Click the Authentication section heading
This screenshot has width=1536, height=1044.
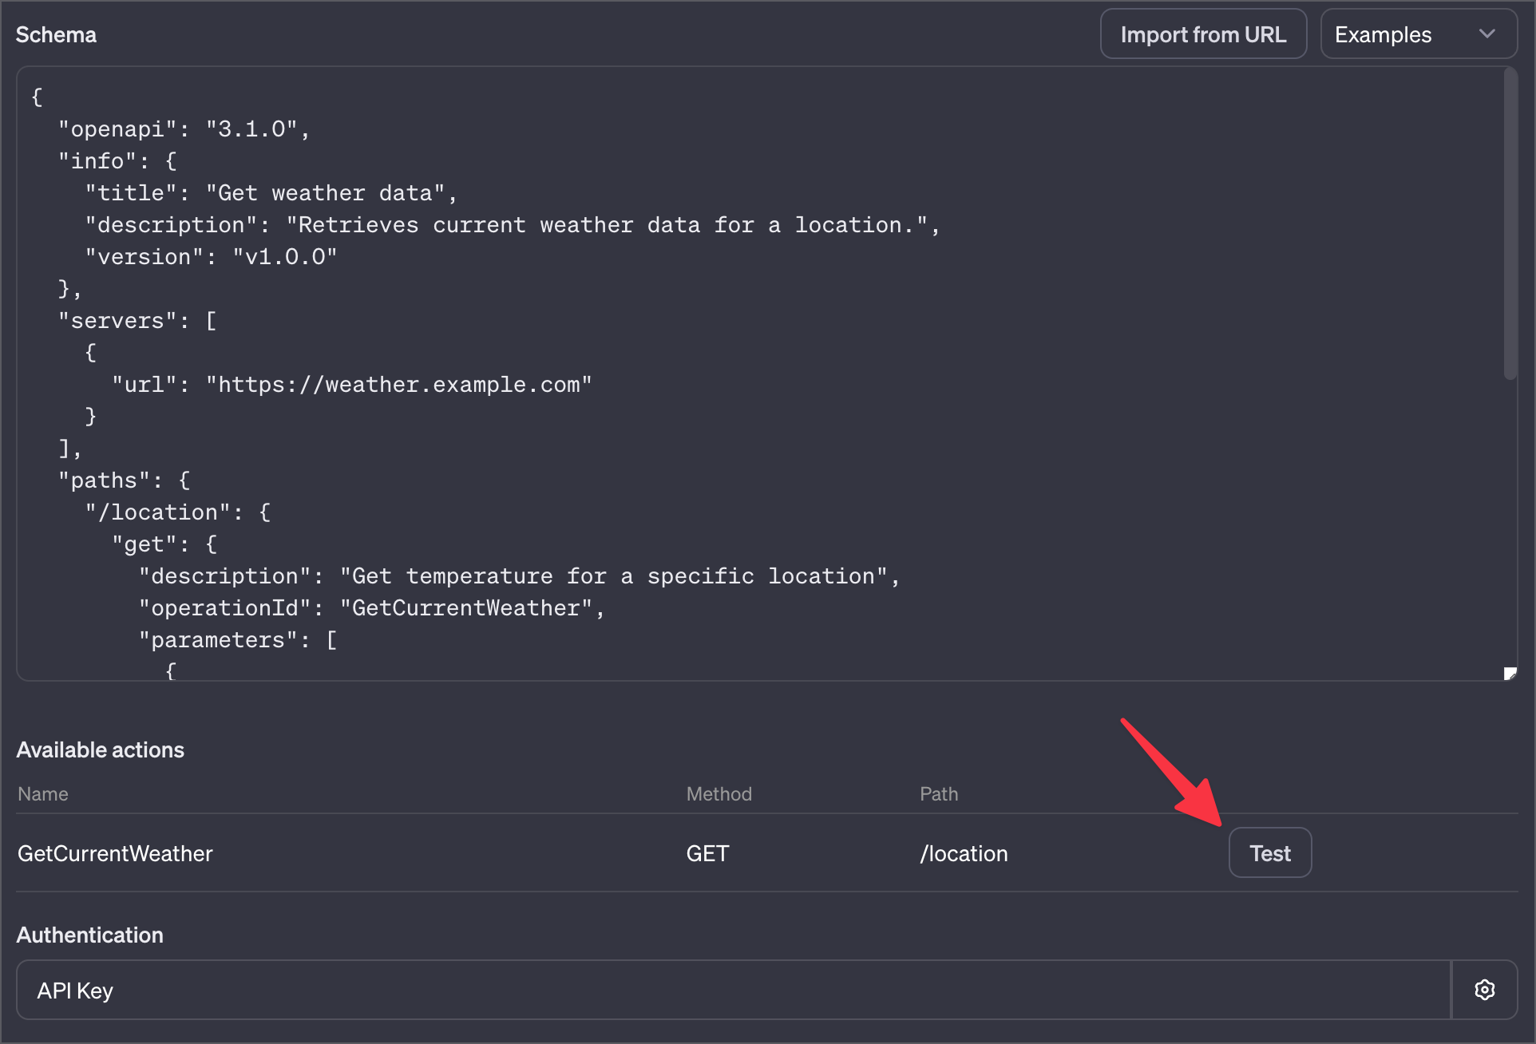coord(89,935)
